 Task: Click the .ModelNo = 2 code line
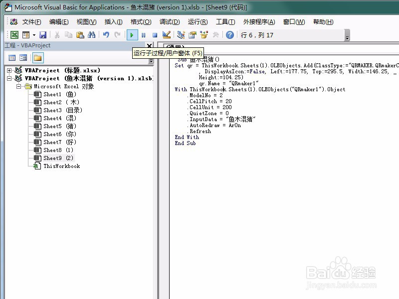point(205,95)
